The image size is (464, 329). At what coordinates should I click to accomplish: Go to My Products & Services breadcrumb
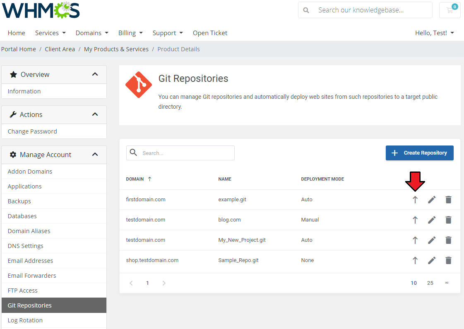(116, 49)
